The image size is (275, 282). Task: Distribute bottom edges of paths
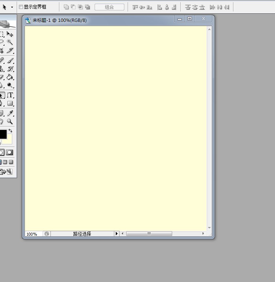202,7
